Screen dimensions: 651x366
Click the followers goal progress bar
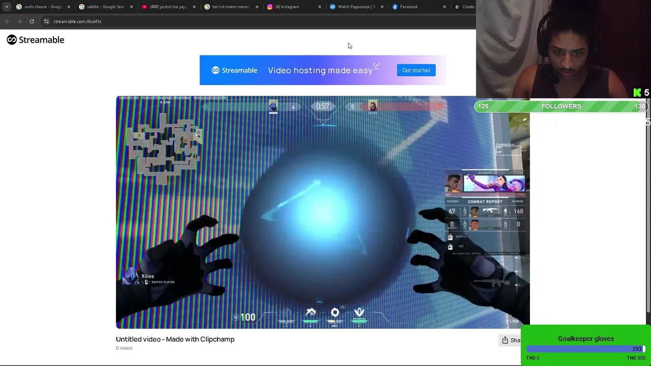pos(561,106)
